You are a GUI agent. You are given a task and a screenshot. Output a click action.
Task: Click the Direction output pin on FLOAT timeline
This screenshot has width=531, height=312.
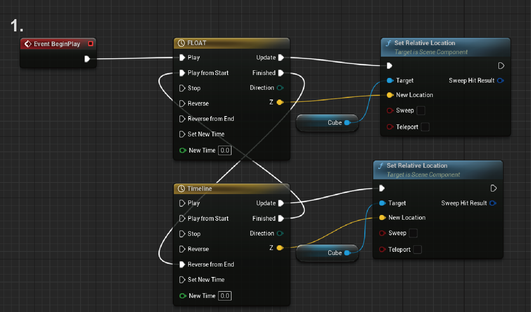[x=280, y=88]
